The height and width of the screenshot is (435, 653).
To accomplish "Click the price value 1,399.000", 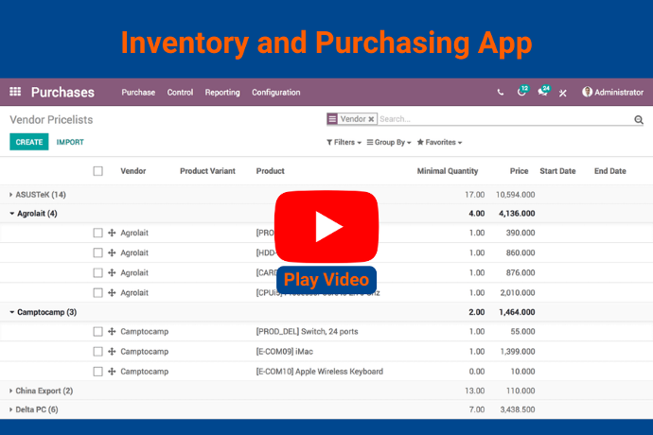I will [x=518, y=352].
